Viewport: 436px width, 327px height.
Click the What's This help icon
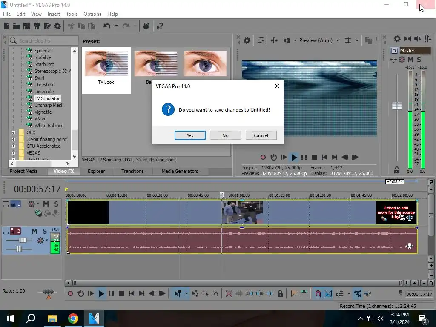tap(160, 26)
